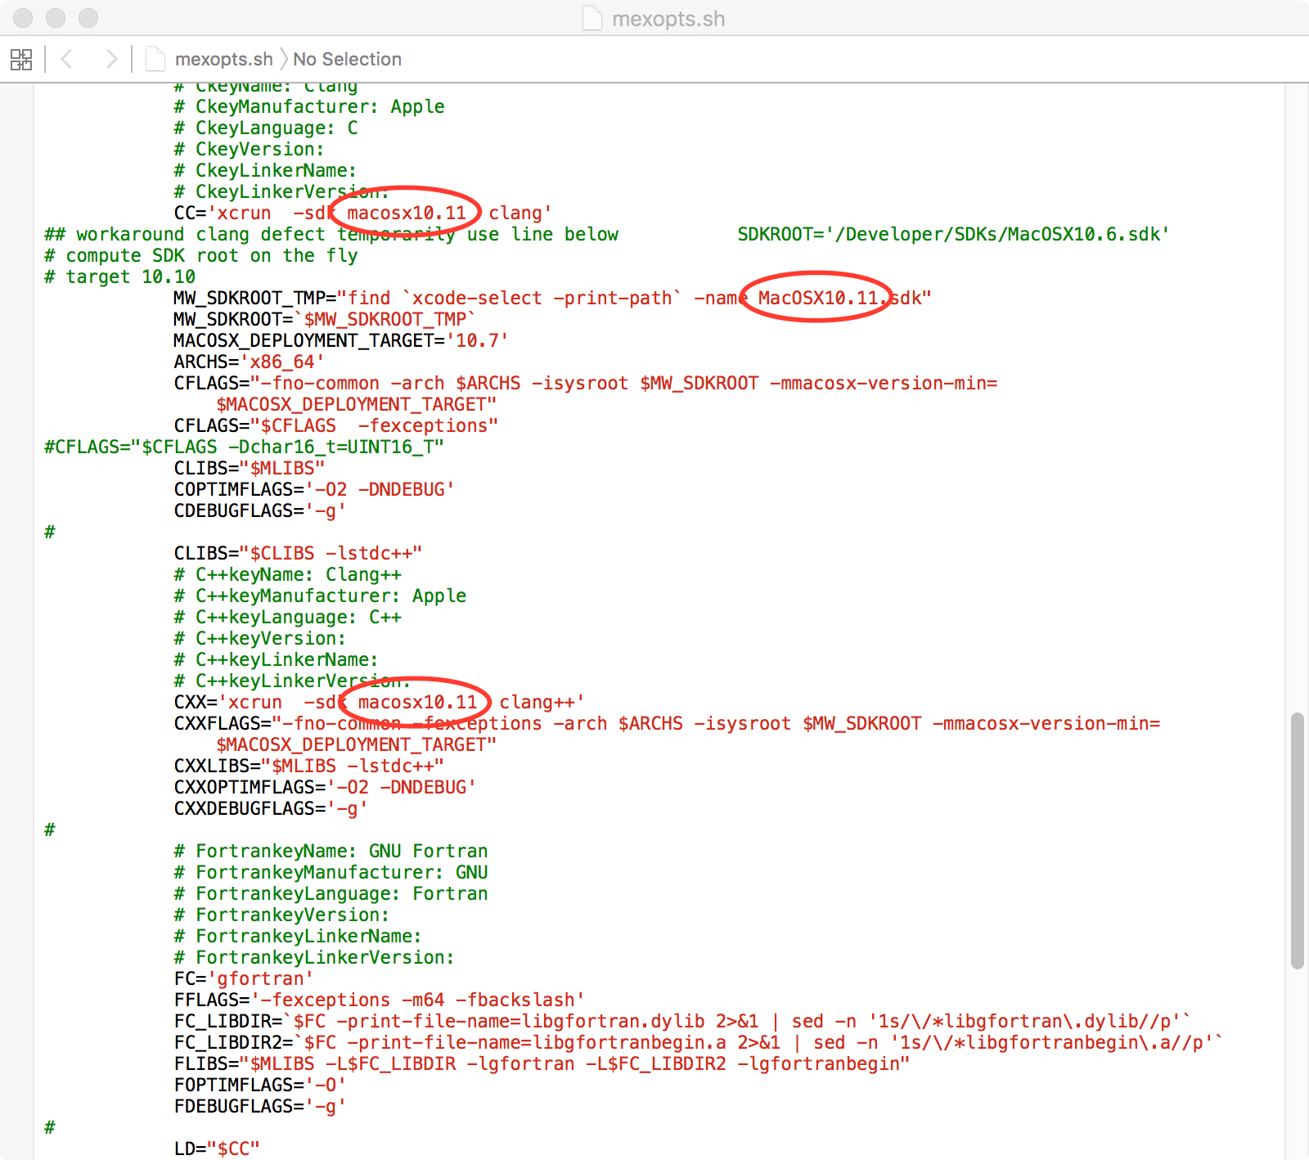Open the related items grid menu

pyautogui.click(x=21, y=59)
